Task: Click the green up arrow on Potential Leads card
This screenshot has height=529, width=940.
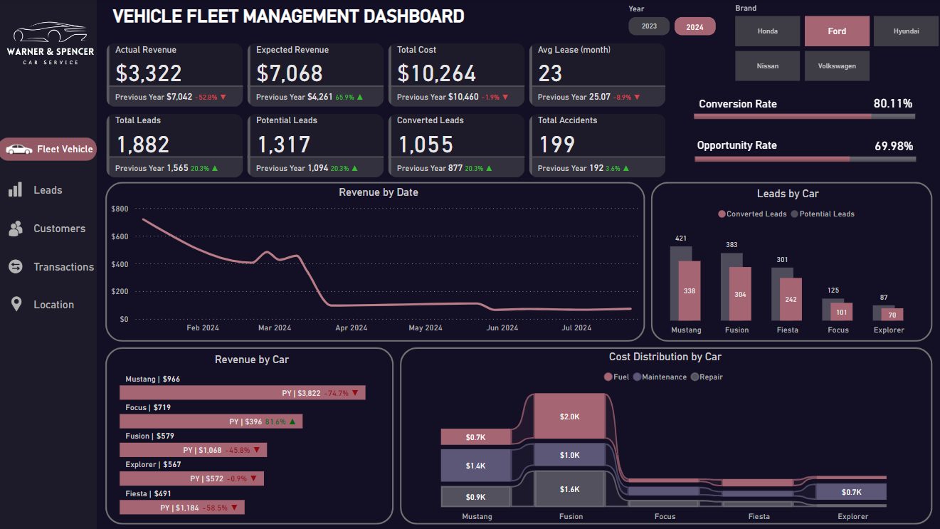Action: click(354, 169)
